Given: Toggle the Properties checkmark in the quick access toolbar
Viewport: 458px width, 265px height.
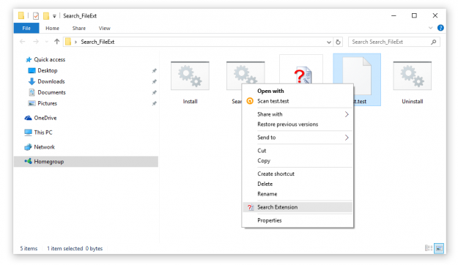Looking at the screenshot, I should 36,16.
